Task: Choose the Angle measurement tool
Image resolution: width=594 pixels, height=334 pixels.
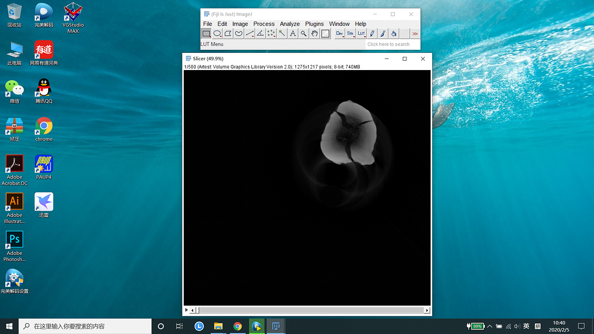Action: point(260,34)
